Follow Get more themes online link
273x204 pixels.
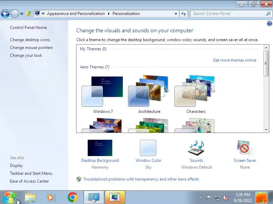tap(234, 60)
